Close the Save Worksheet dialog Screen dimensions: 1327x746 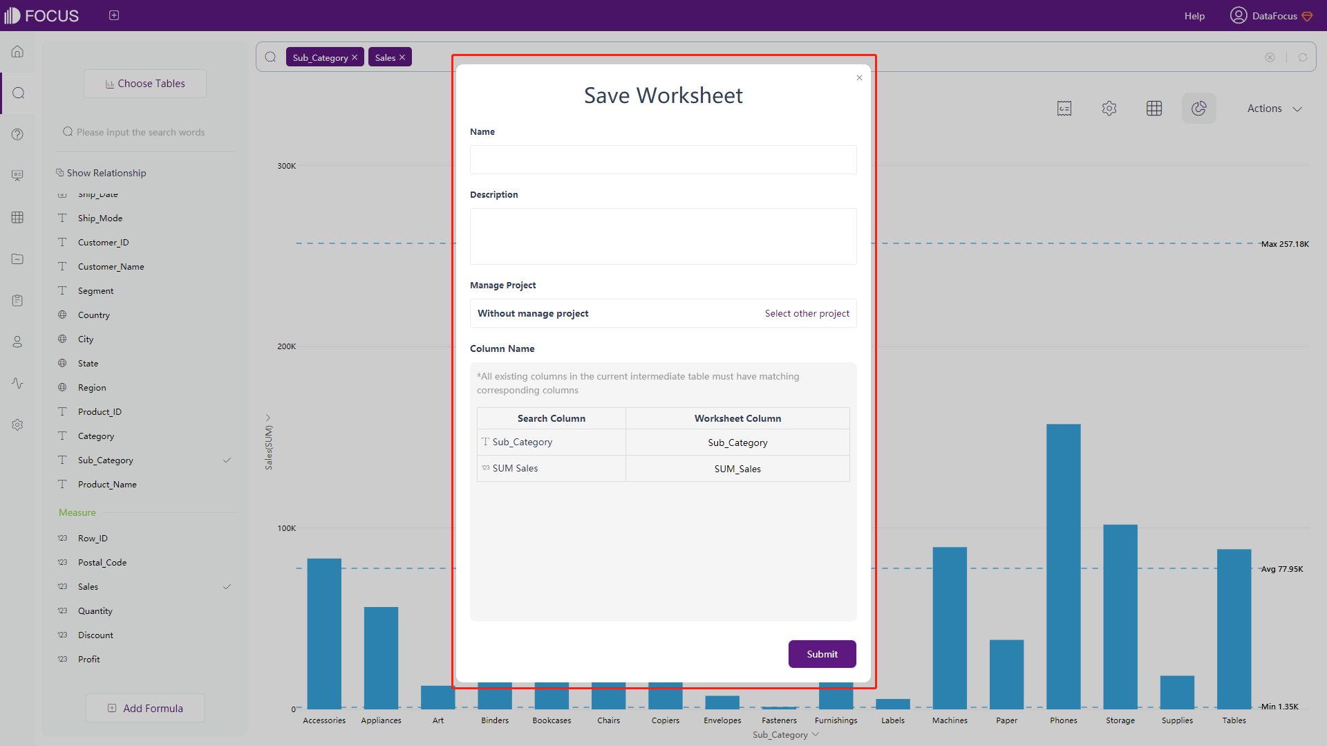pyautogui.click(x=860, y=77)
